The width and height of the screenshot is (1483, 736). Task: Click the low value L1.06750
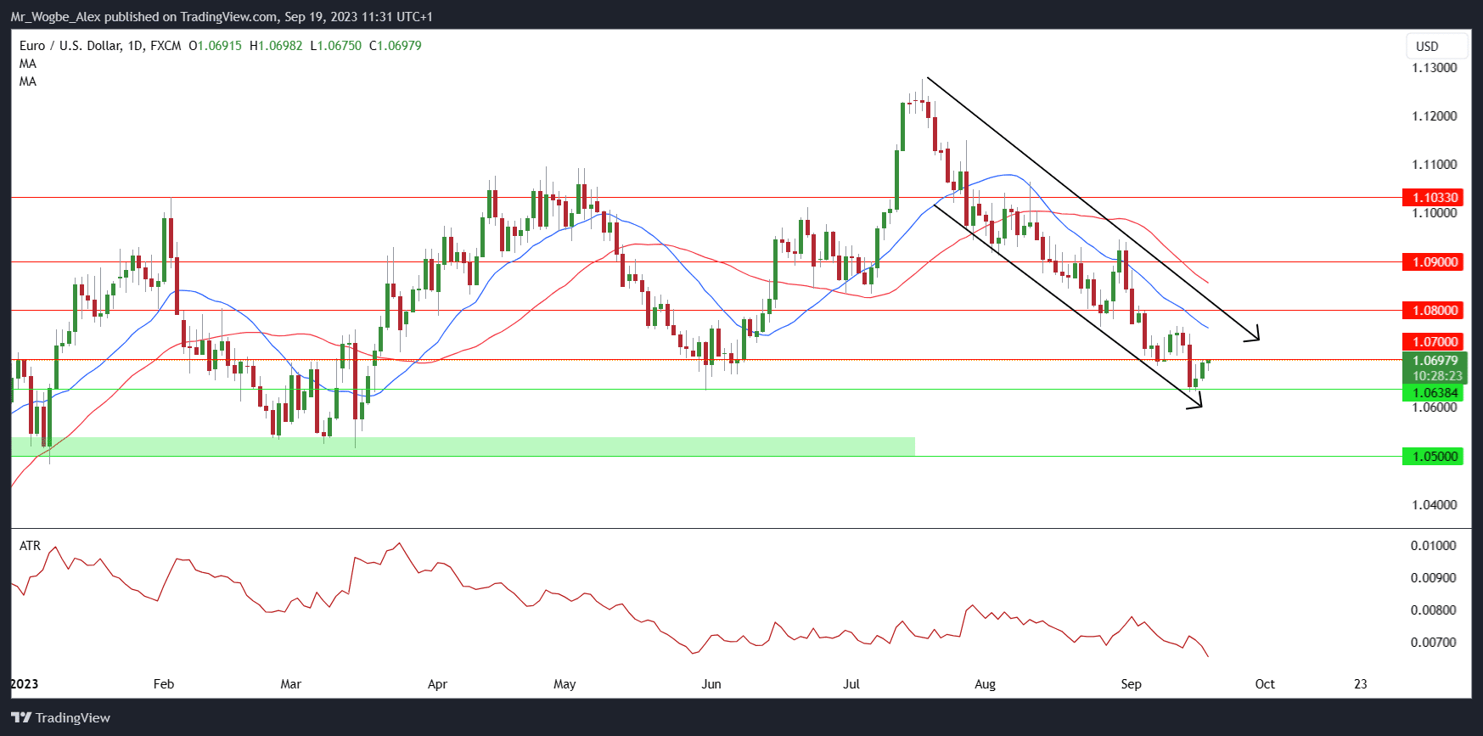(336, 46)
